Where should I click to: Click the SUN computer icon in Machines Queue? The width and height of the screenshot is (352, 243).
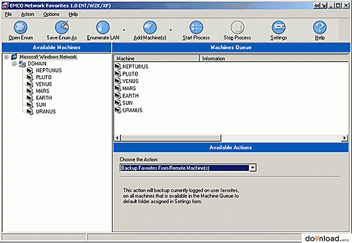click(x=118, y=103)
